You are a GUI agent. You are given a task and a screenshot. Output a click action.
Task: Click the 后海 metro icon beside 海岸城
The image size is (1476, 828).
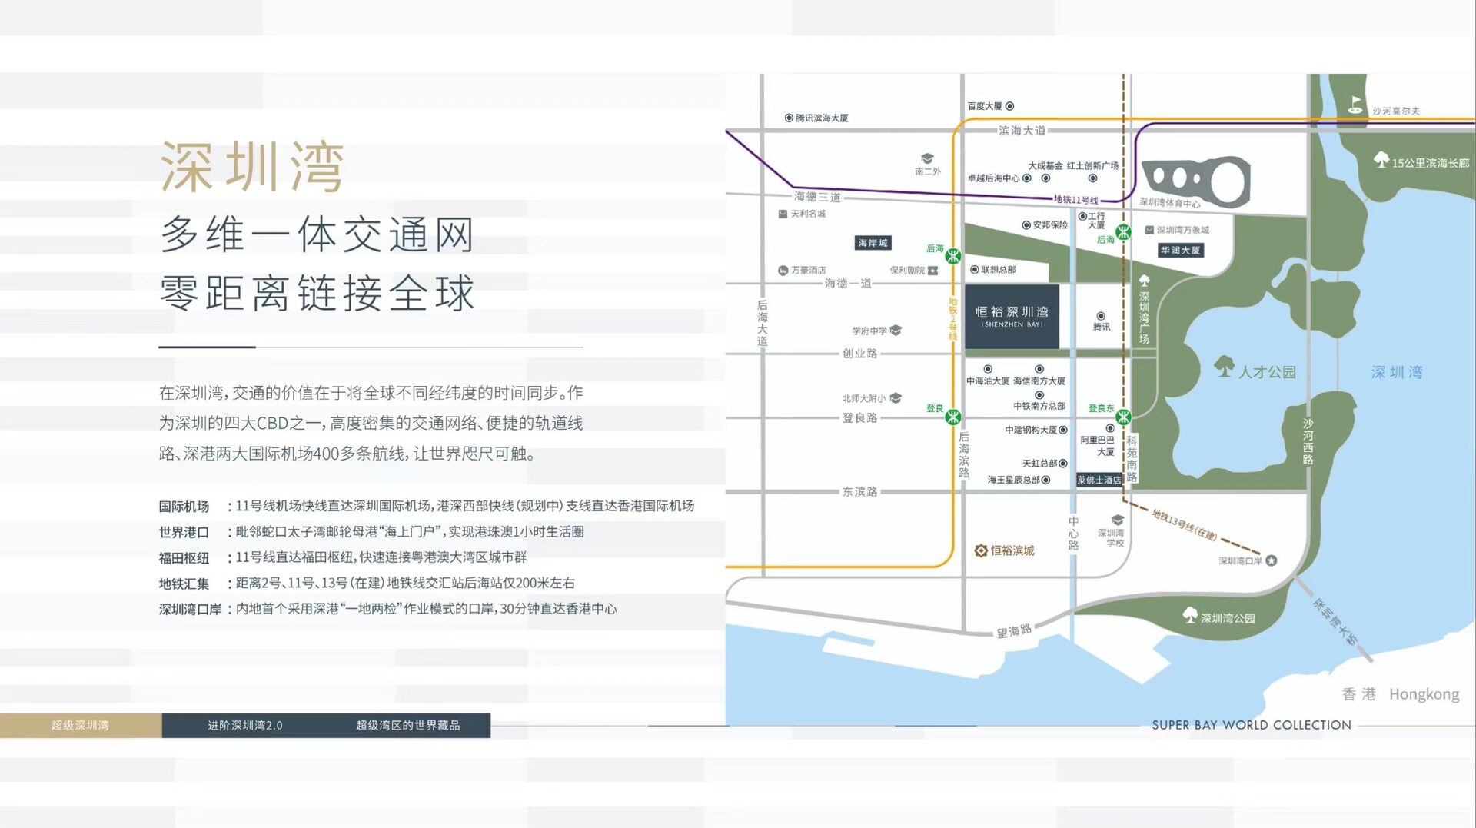(953, 256)
